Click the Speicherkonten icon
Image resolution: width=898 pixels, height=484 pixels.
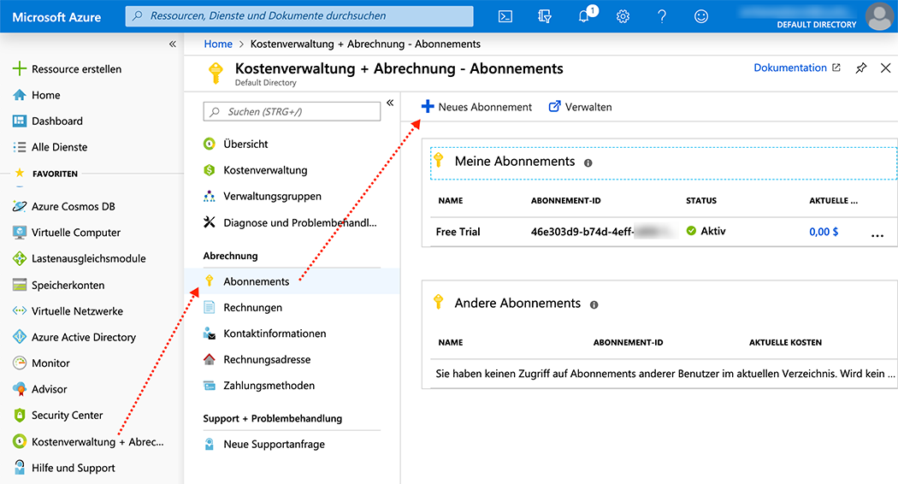pos(20,285)
